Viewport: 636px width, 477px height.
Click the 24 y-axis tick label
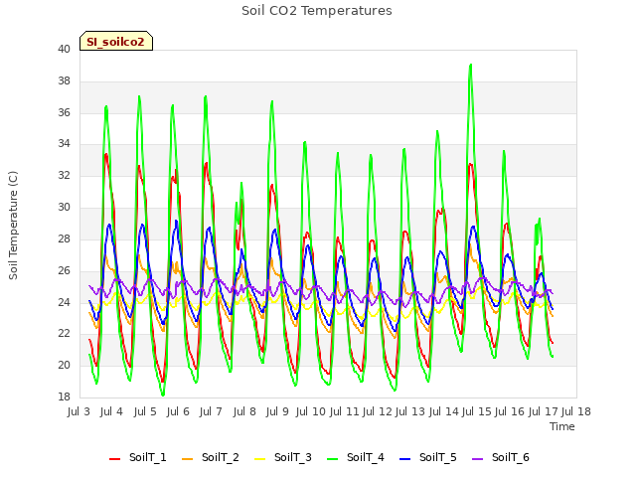point(64,302)
